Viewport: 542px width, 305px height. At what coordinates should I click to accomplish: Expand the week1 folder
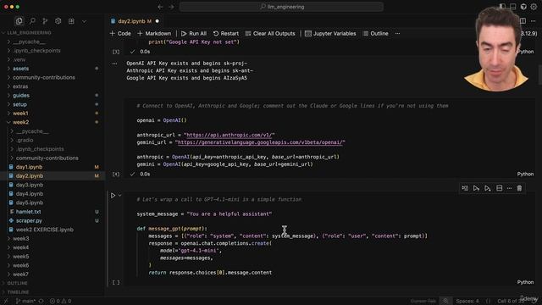20,114
